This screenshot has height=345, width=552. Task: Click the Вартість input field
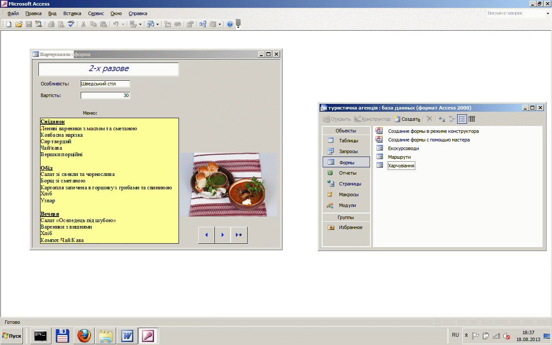coord(105,95)
